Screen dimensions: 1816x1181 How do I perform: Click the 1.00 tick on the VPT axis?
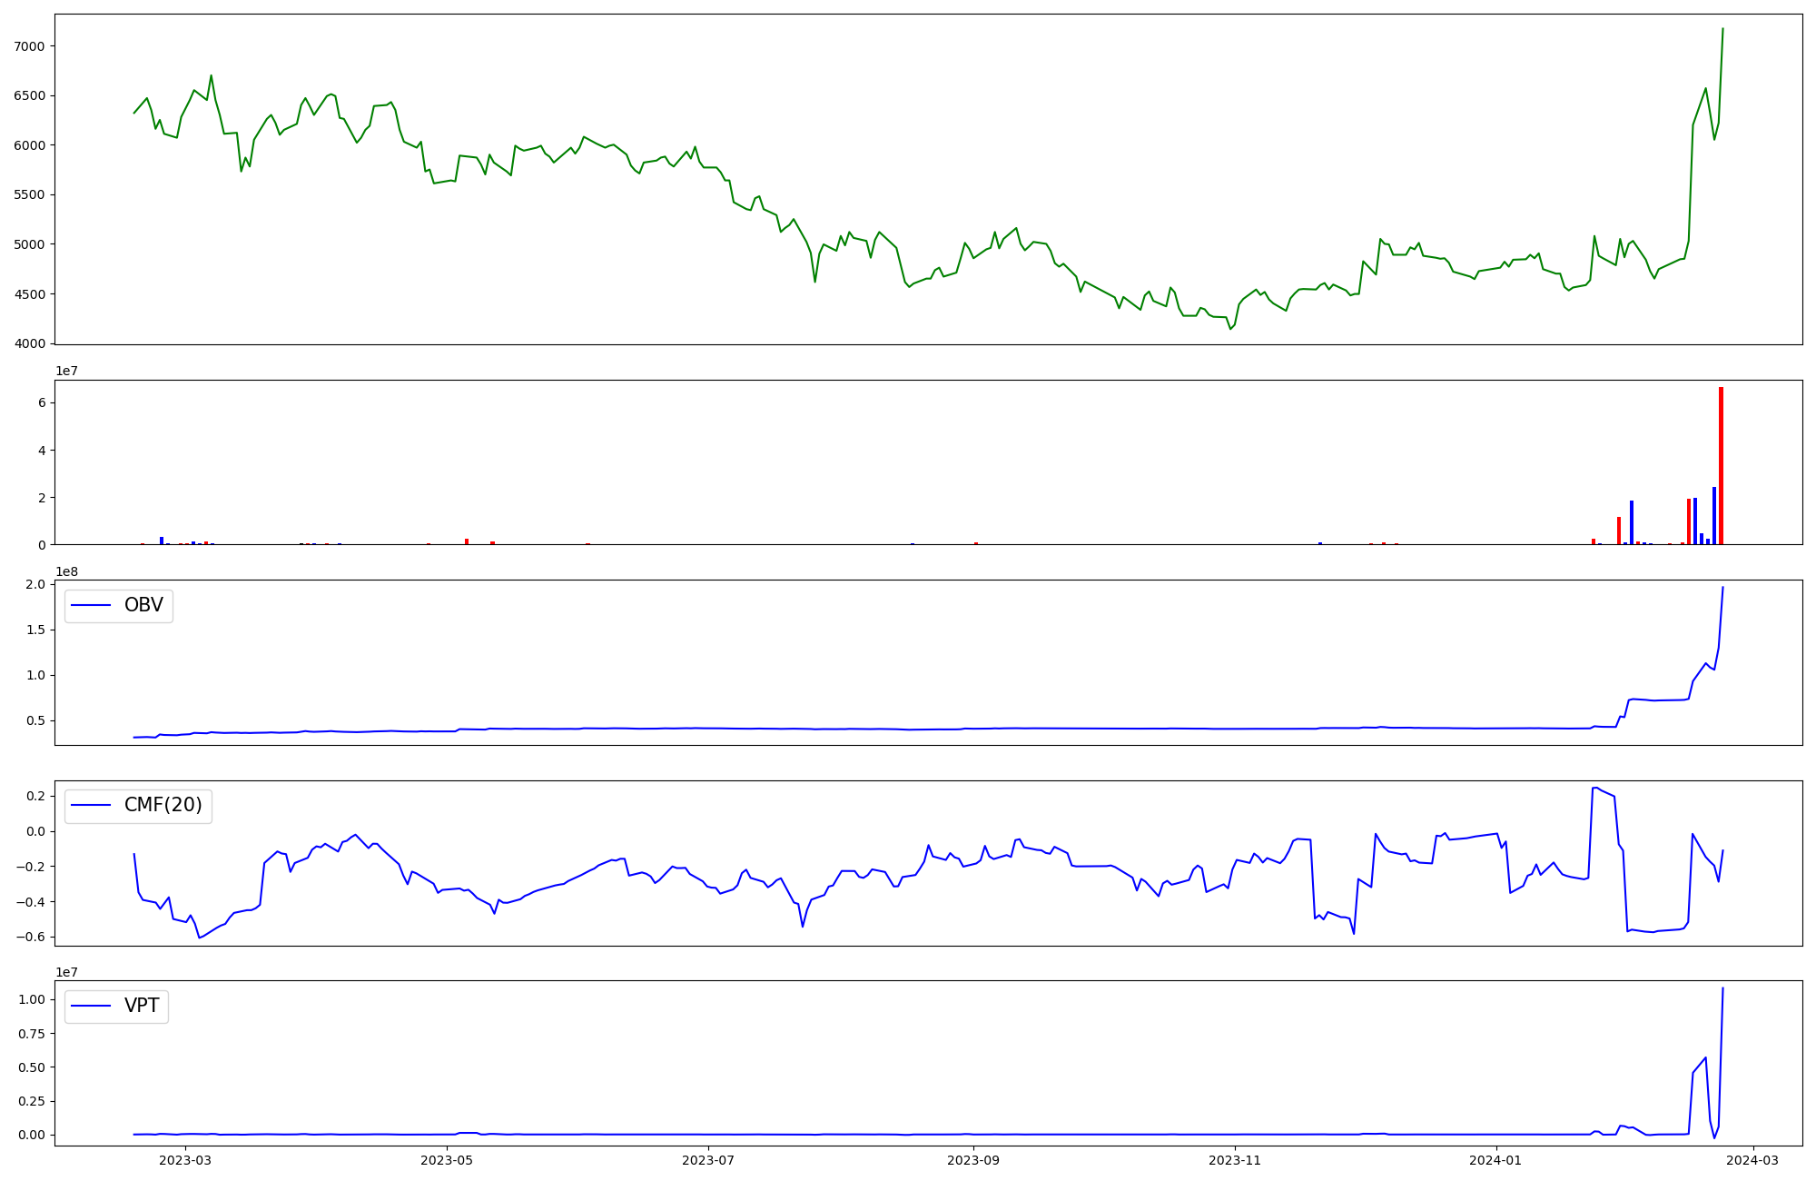(x=31, y=999)
